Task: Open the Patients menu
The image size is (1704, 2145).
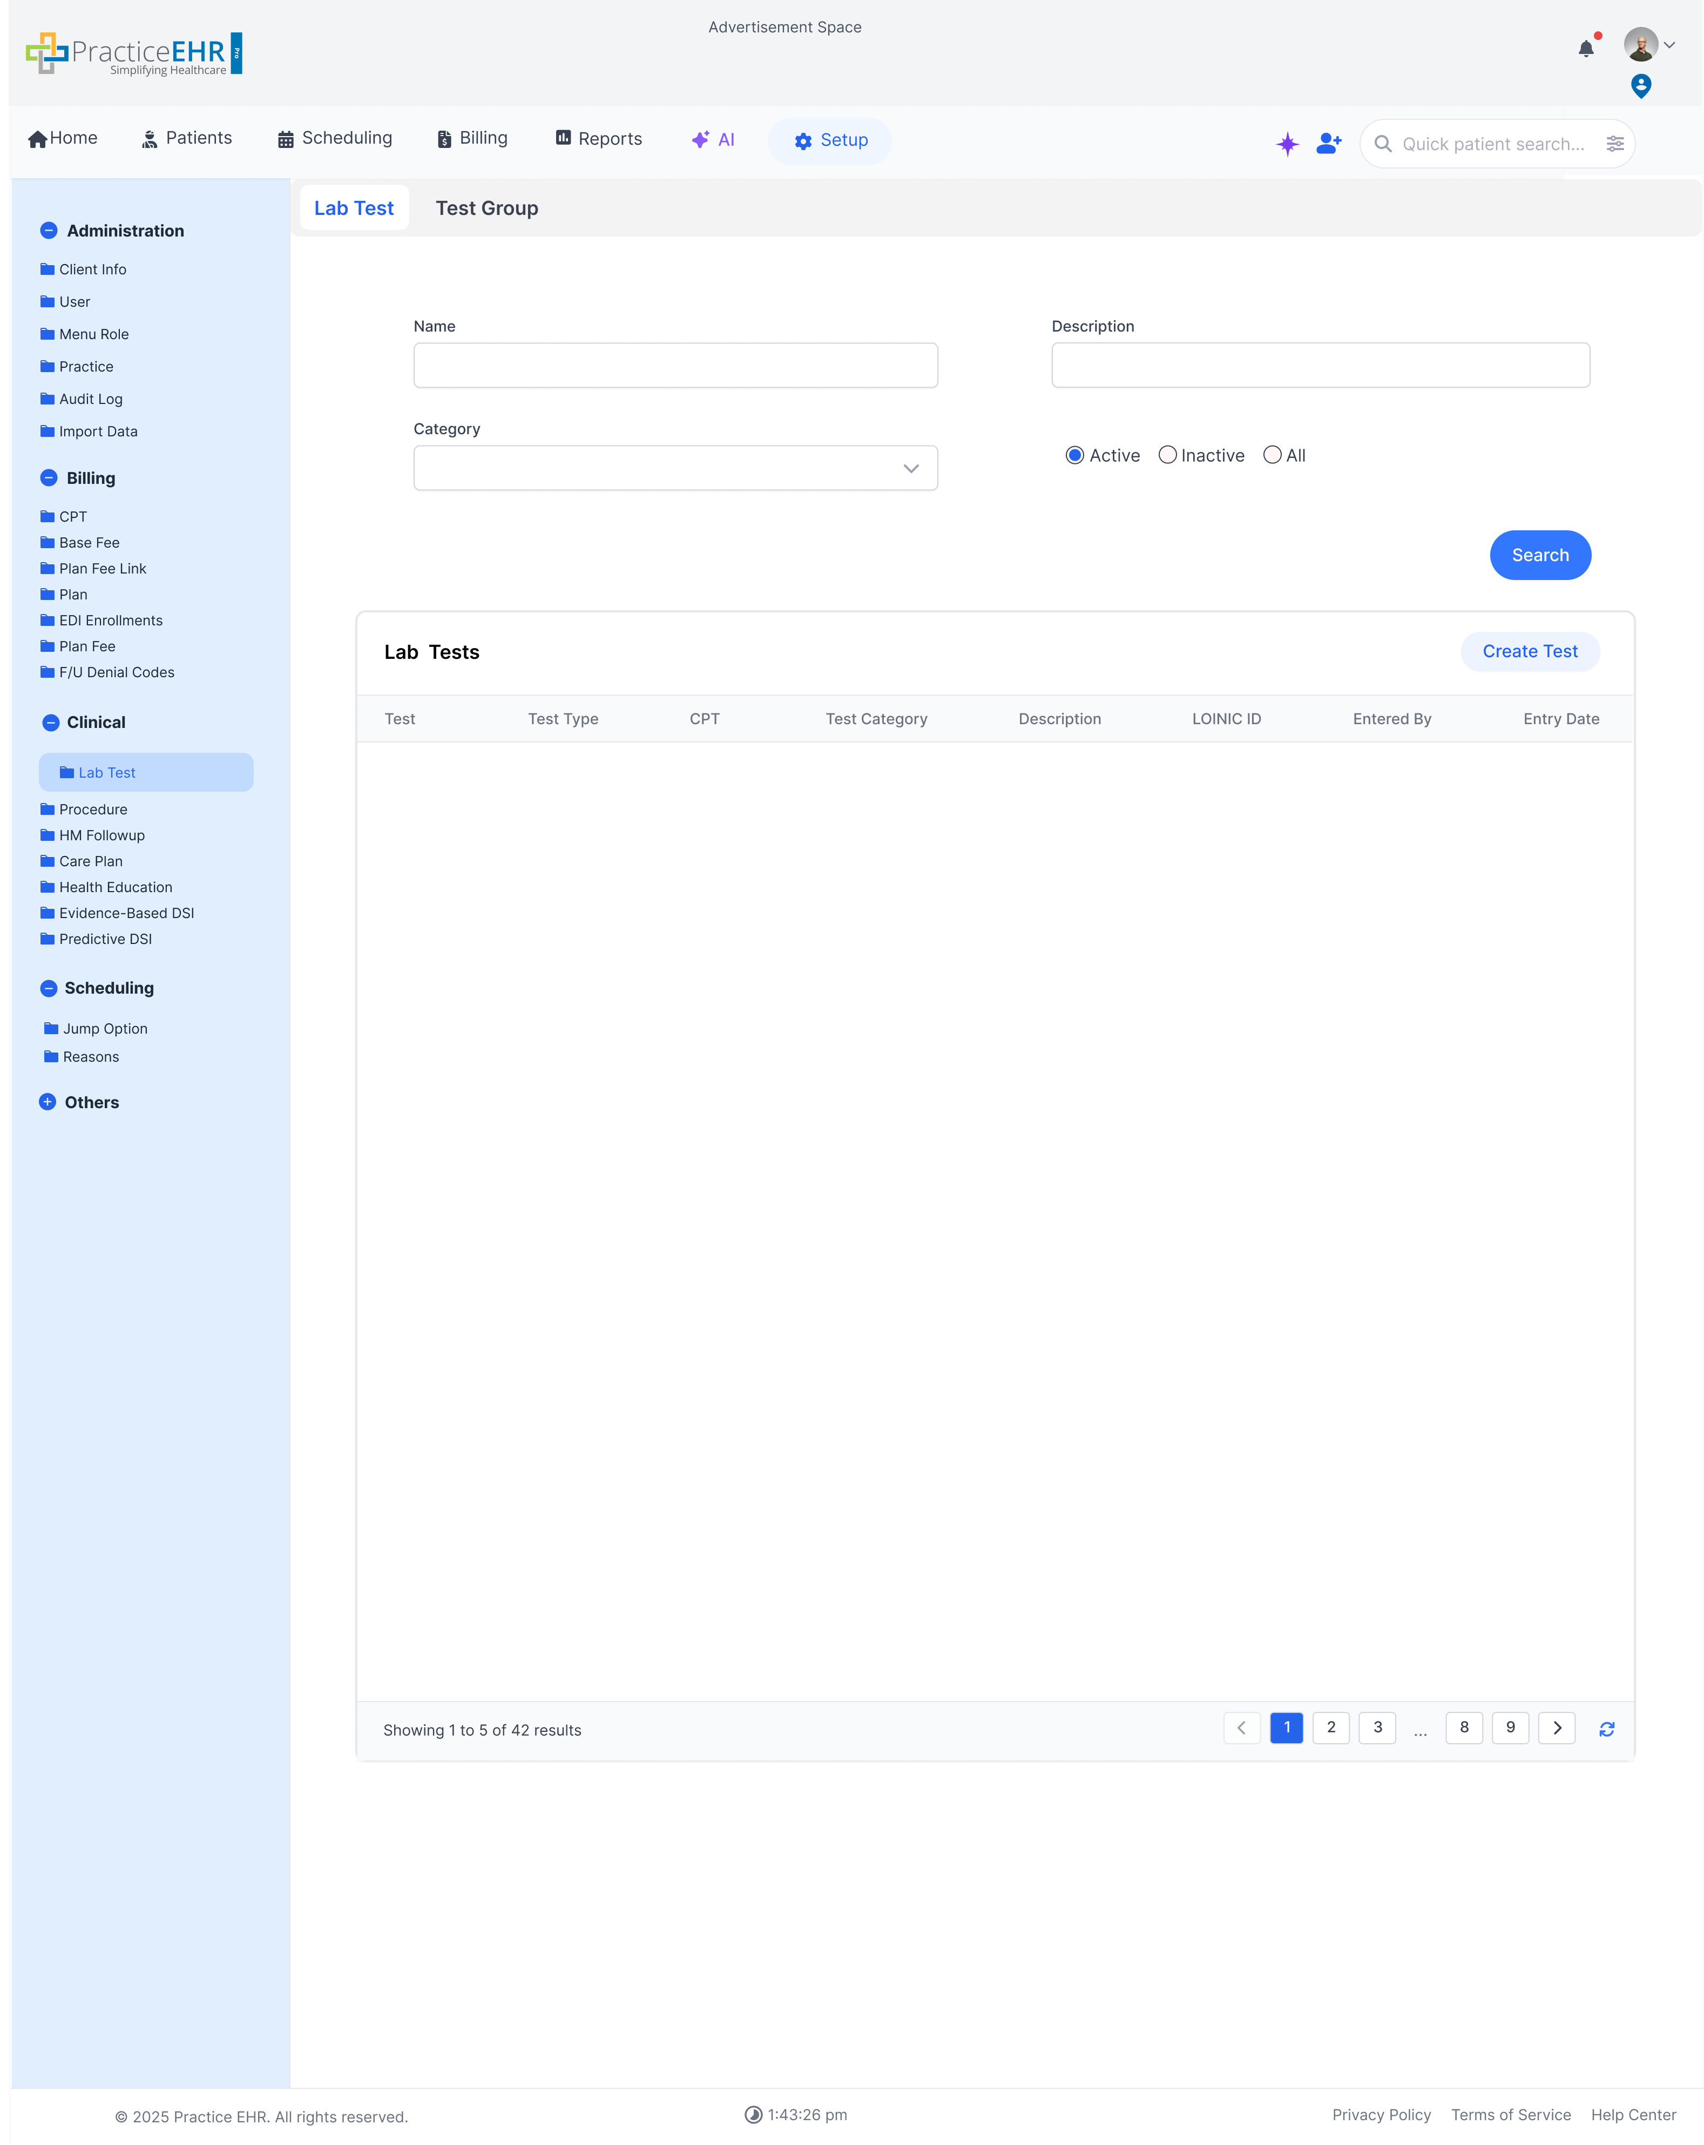Action: point(186,138)
